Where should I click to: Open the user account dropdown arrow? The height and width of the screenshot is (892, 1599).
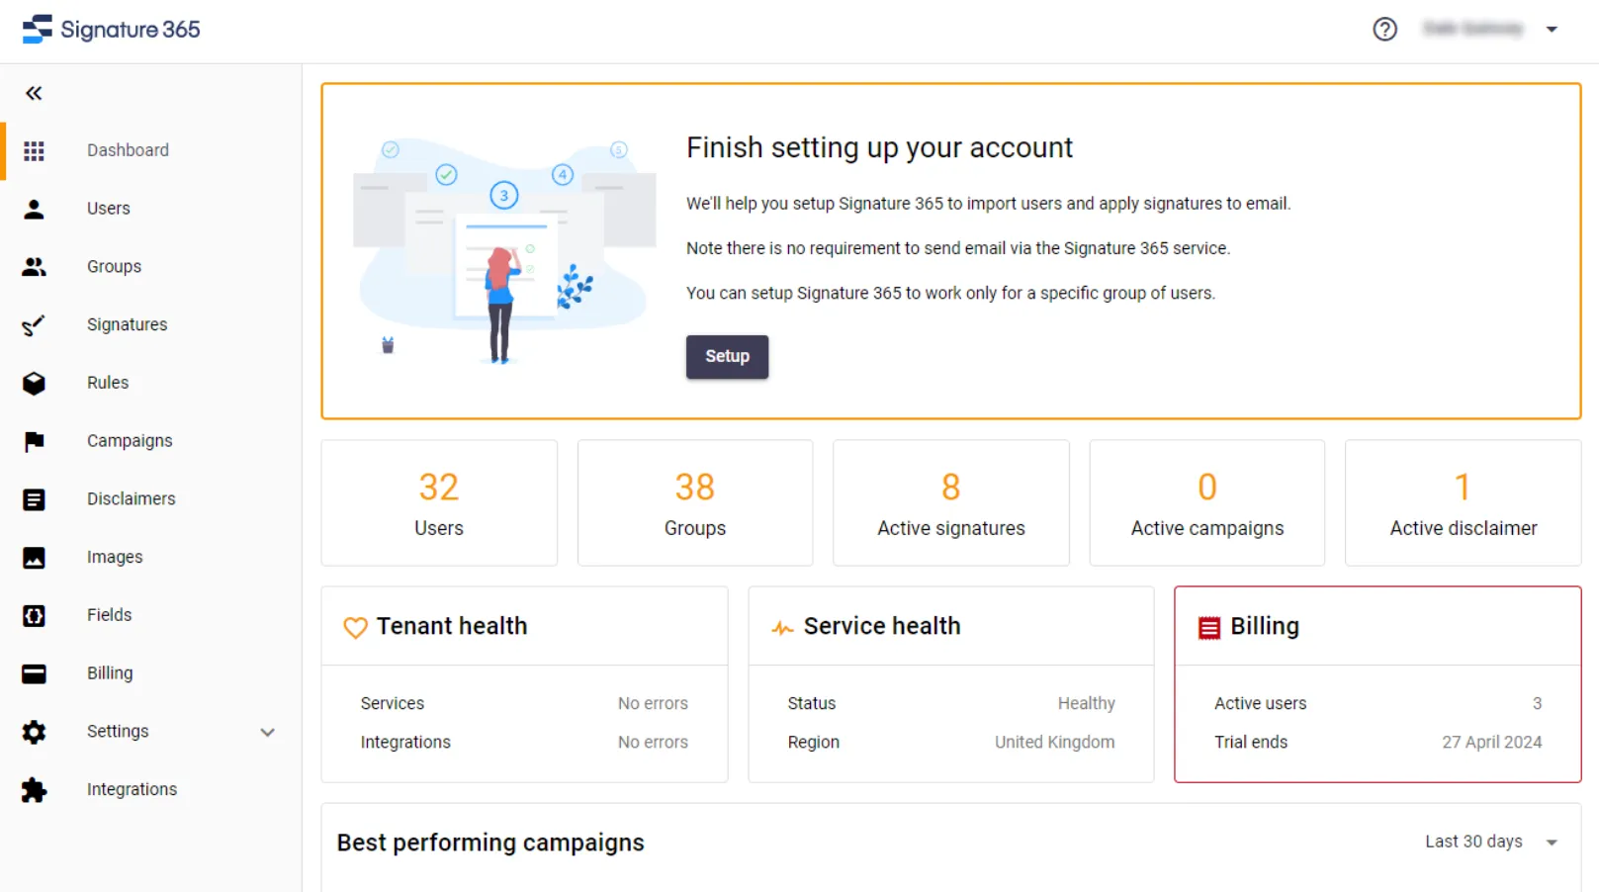(1552, 30)
